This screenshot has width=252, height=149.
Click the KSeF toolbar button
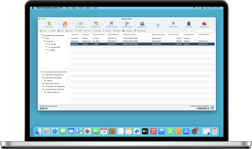(87, 31)
